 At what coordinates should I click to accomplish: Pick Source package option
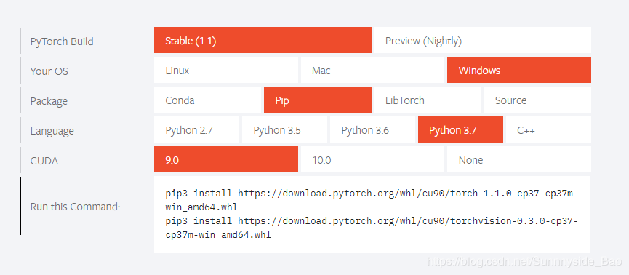(537, 100)
